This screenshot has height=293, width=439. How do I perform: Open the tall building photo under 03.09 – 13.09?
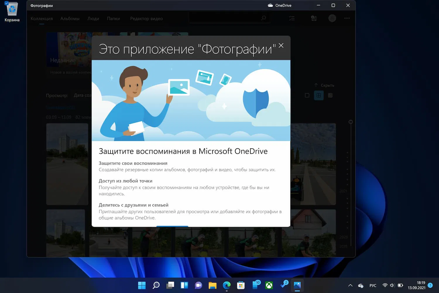(x=67, y=164)
